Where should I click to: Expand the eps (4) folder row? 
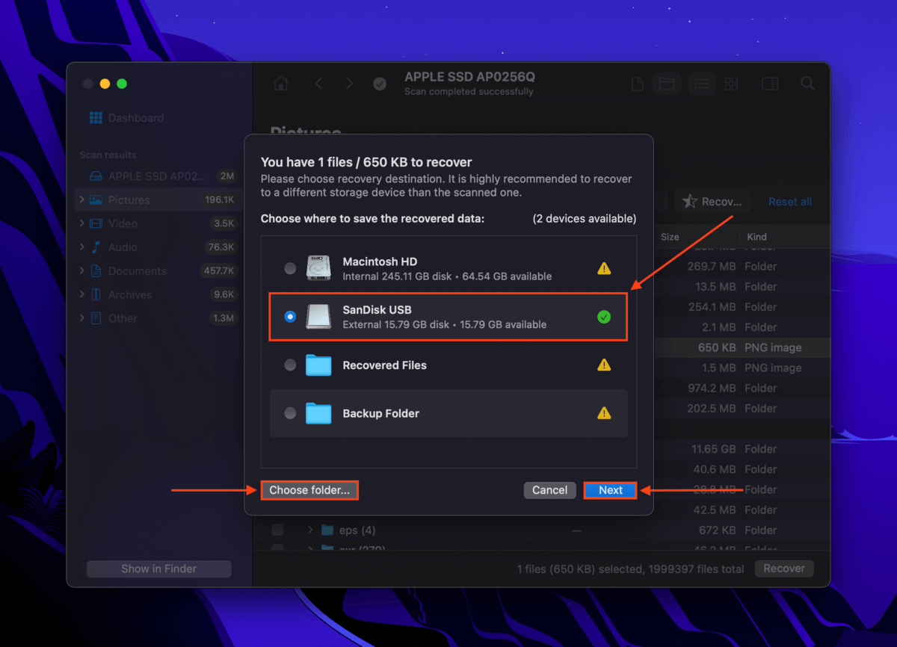pos(310,530)
